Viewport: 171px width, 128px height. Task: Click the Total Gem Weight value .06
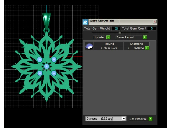tap(116, 28)
